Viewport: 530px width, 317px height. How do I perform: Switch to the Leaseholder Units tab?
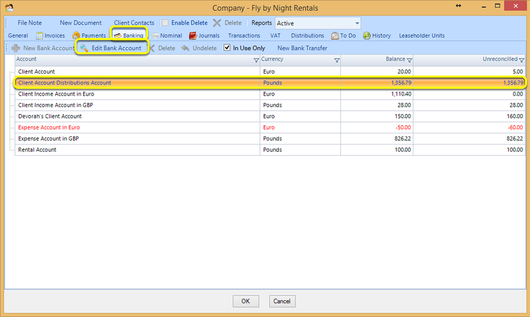coord(422,35)
